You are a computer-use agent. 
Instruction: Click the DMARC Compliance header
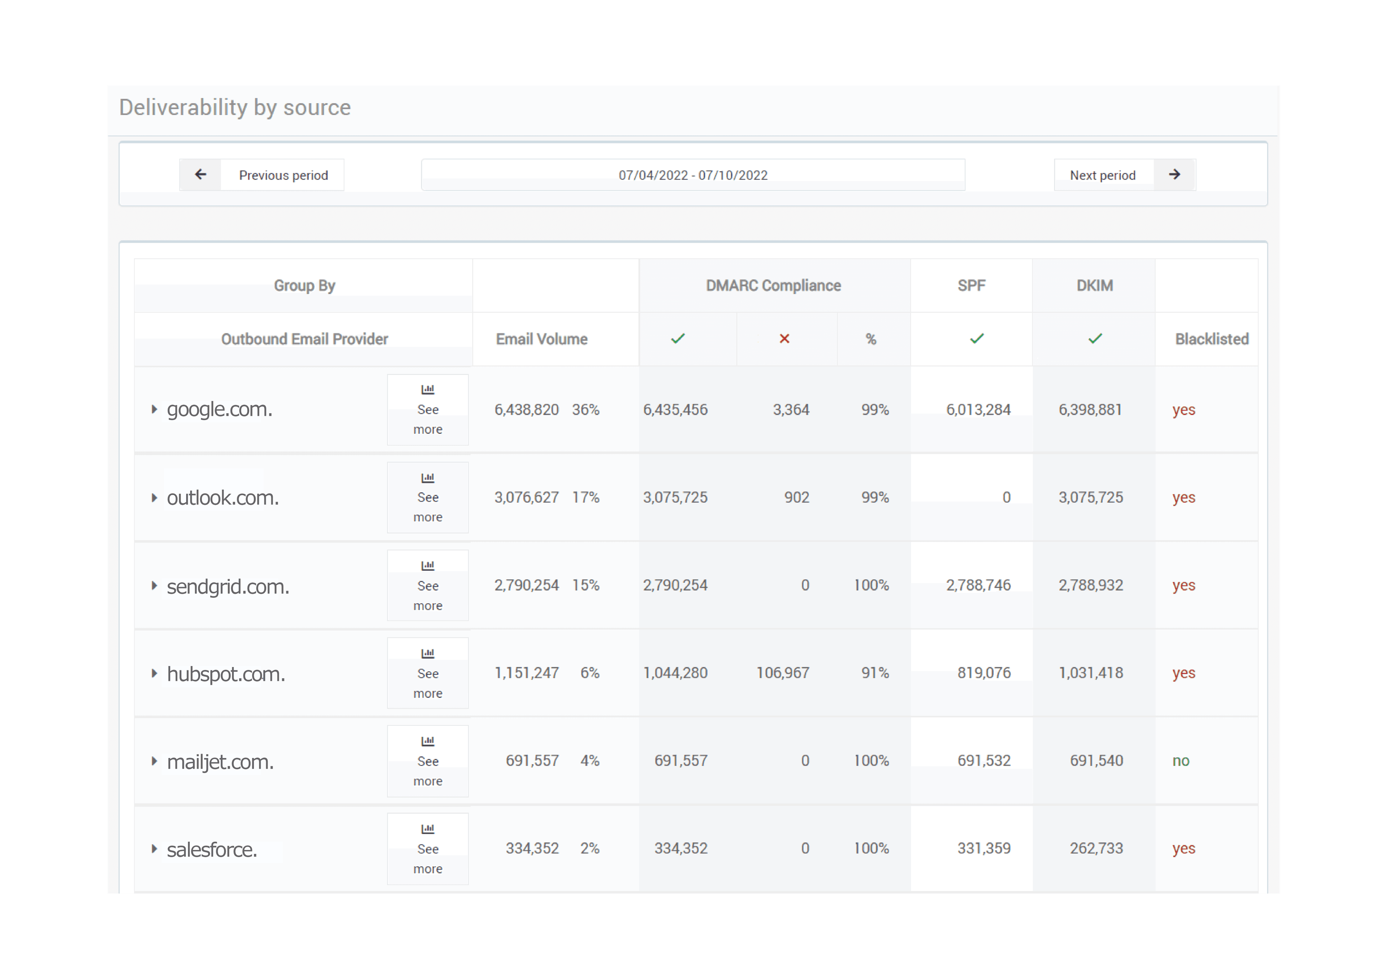click(x=773, y=285)
